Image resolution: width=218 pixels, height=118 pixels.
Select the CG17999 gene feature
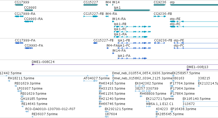[x=19, y=5]
